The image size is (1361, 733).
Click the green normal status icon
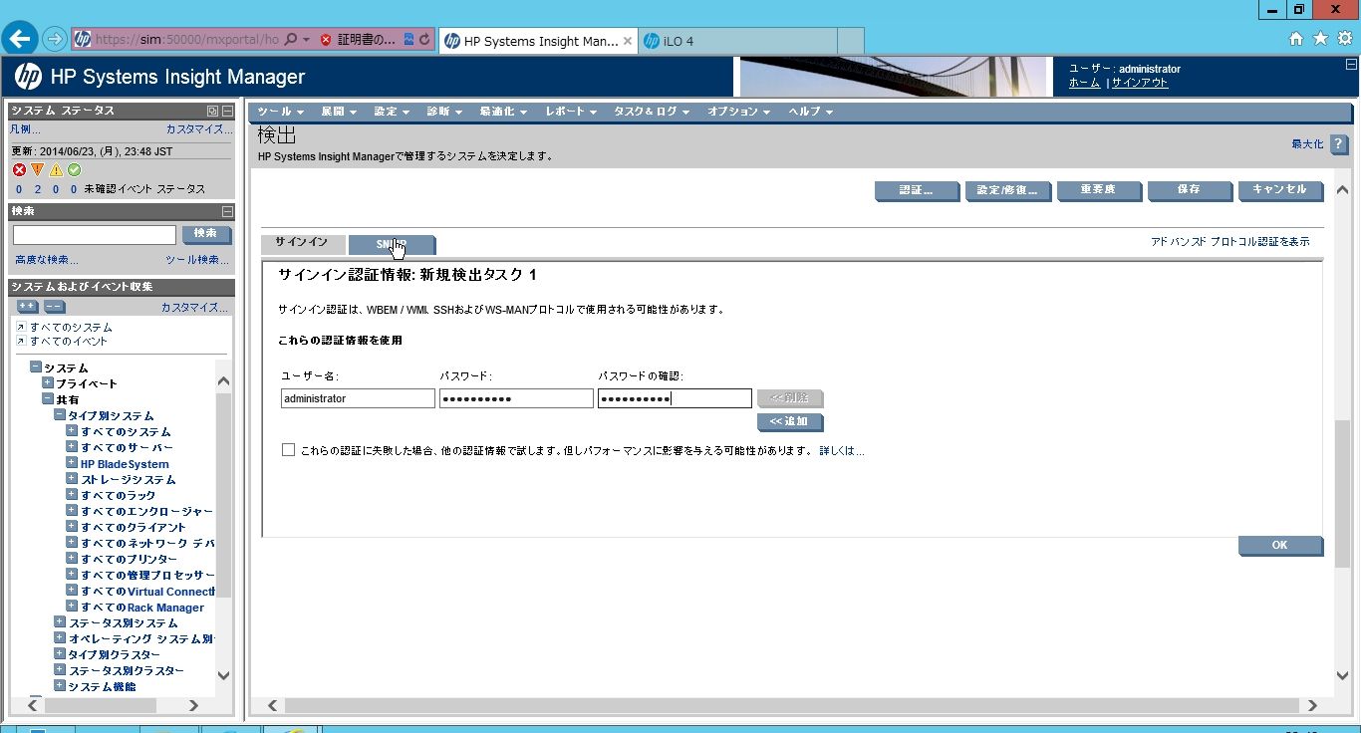coord(74,170)
